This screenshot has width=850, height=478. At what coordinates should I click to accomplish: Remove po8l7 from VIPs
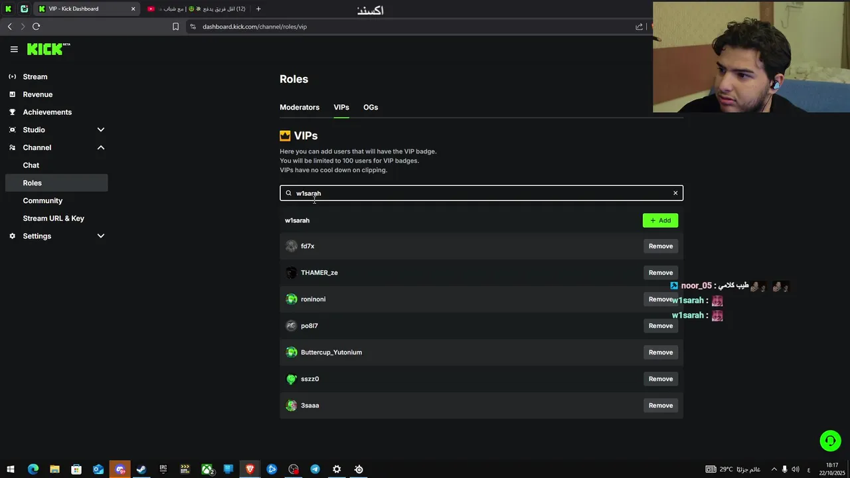[661, 326]
